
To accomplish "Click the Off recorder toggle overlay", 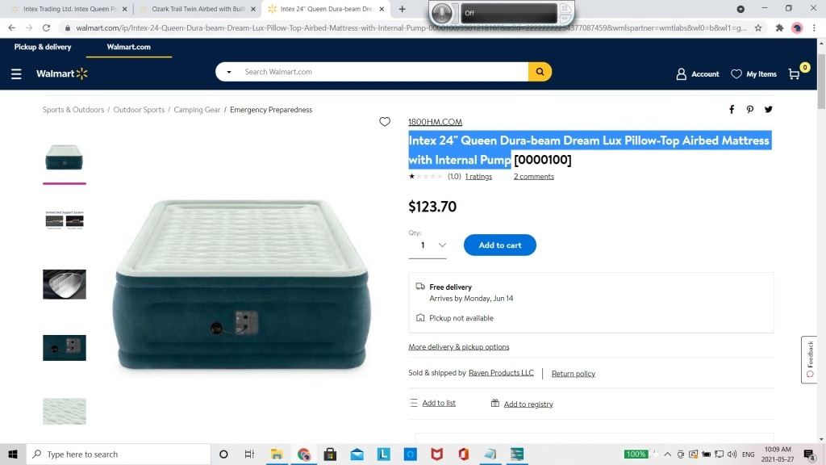I will click(x=508, y=13).
